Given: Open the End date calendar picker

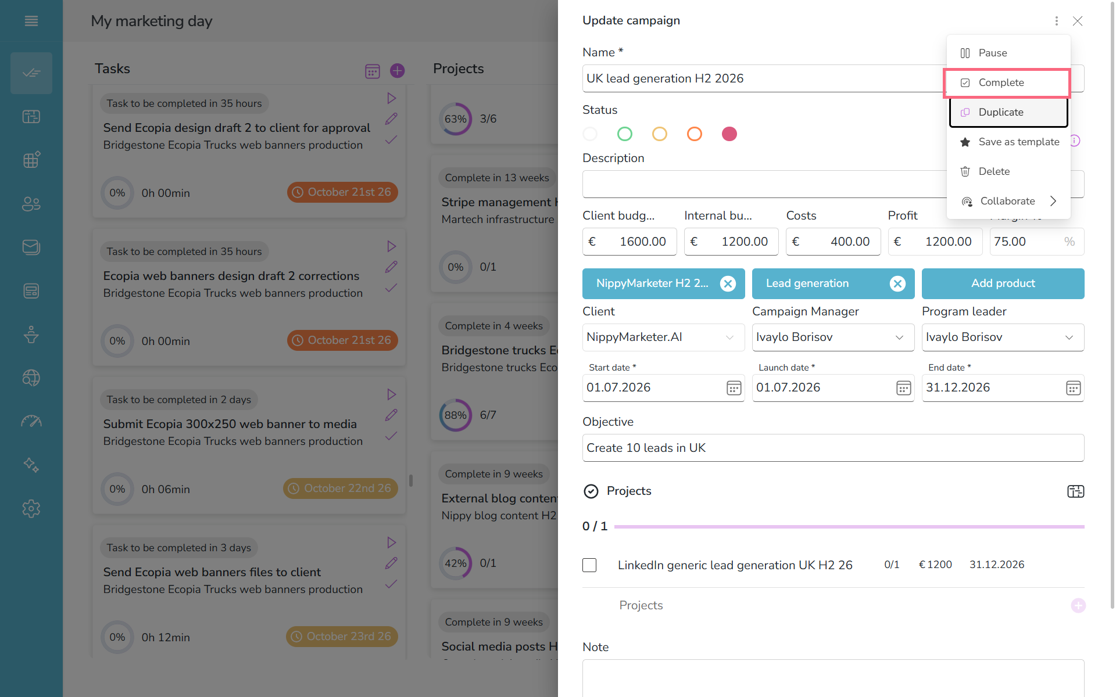Looking at the screenshot, I should 1073,388.
